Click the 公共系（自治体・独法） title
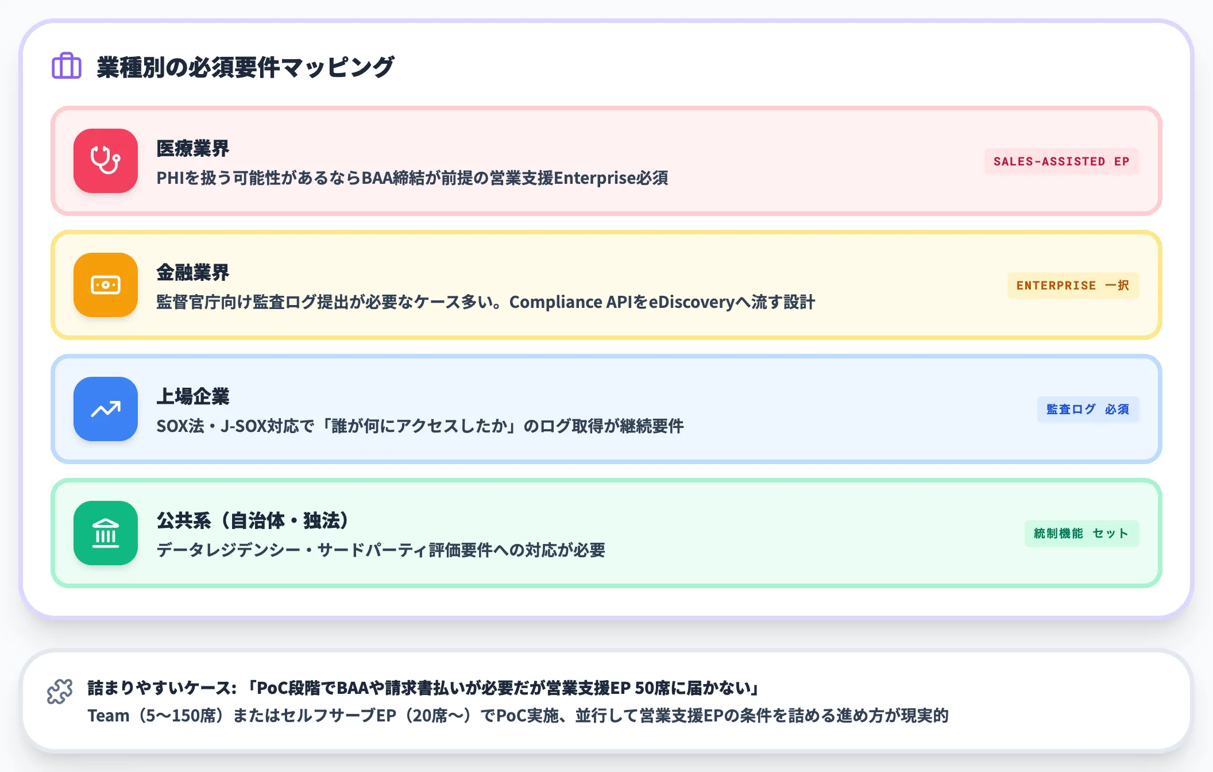Viewport: 1213px width, 772px height. 253,520
